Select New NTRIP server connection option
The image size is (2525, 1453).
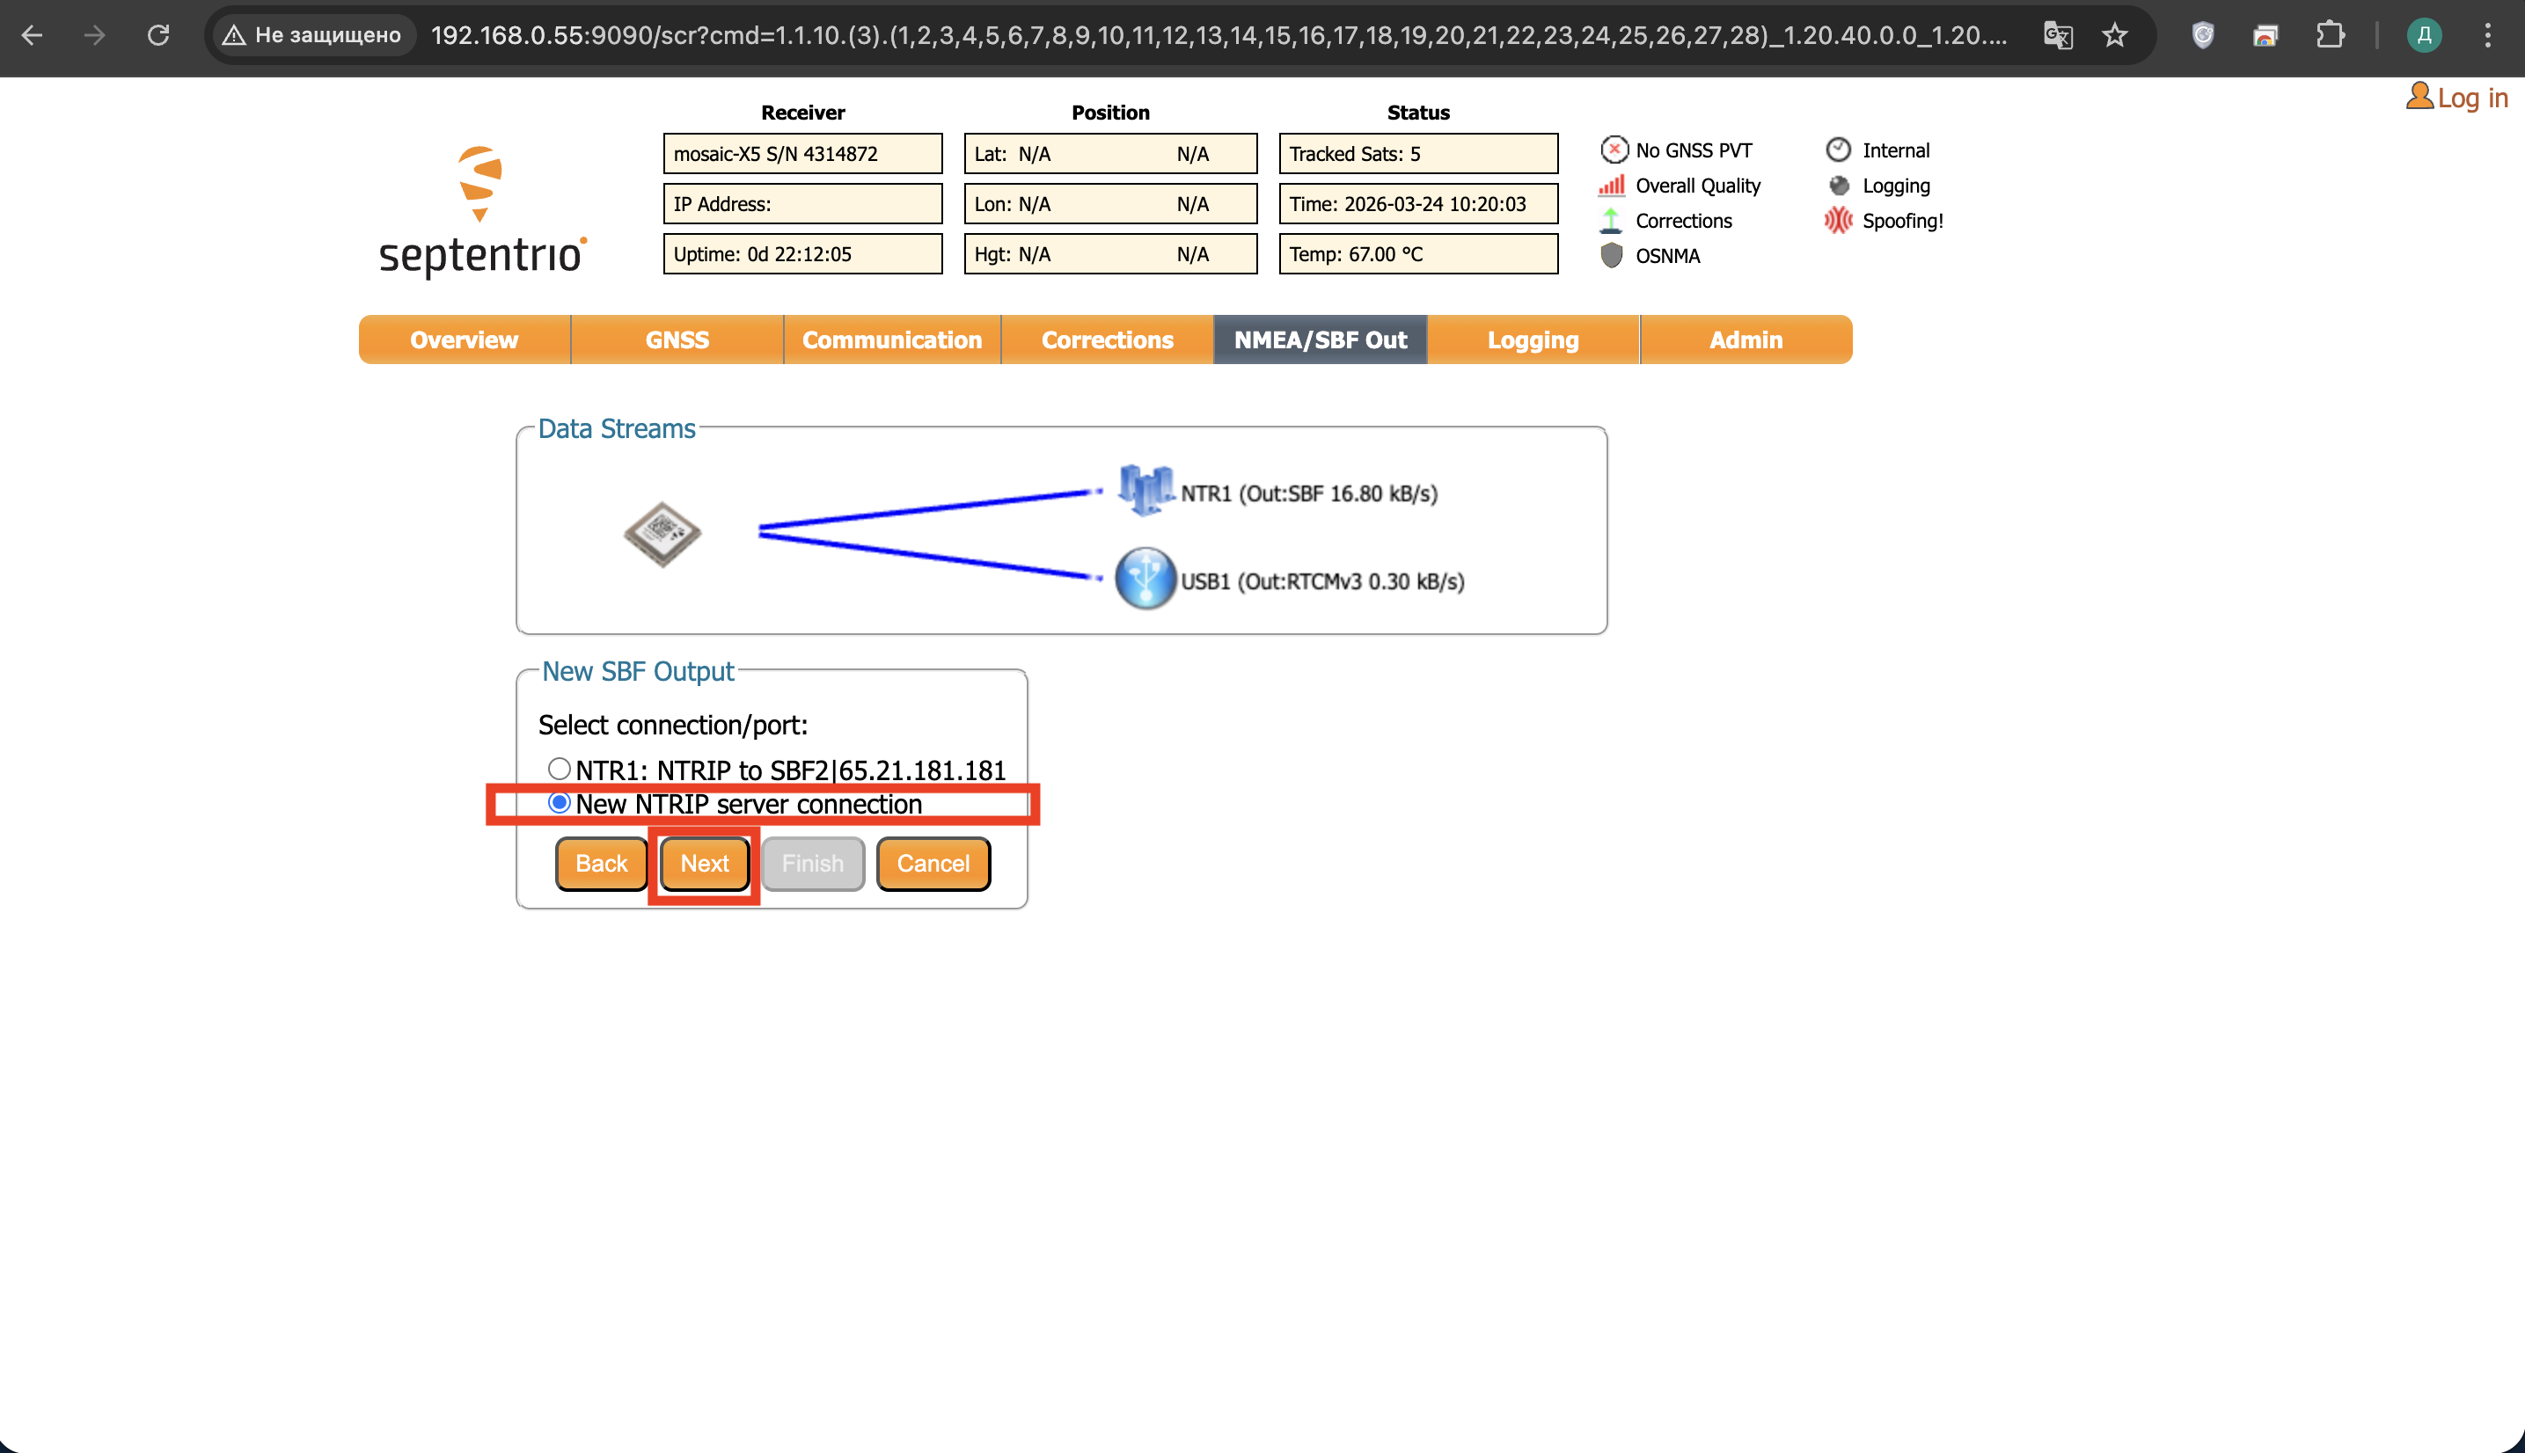(x=559, y=803)
